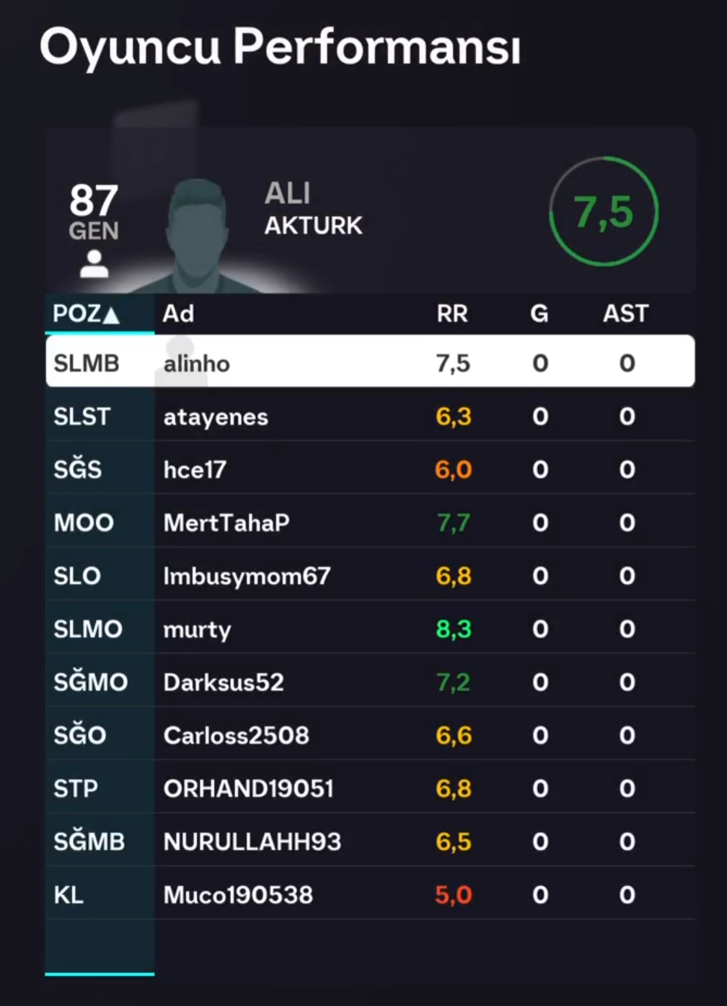
Task: Sort by POZ column header arrow
Action: point(110,315)
